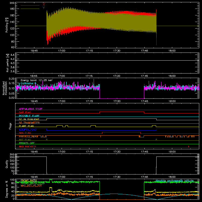Click the green FRONT_RATIO_1225 legend label

coord(33,183)
